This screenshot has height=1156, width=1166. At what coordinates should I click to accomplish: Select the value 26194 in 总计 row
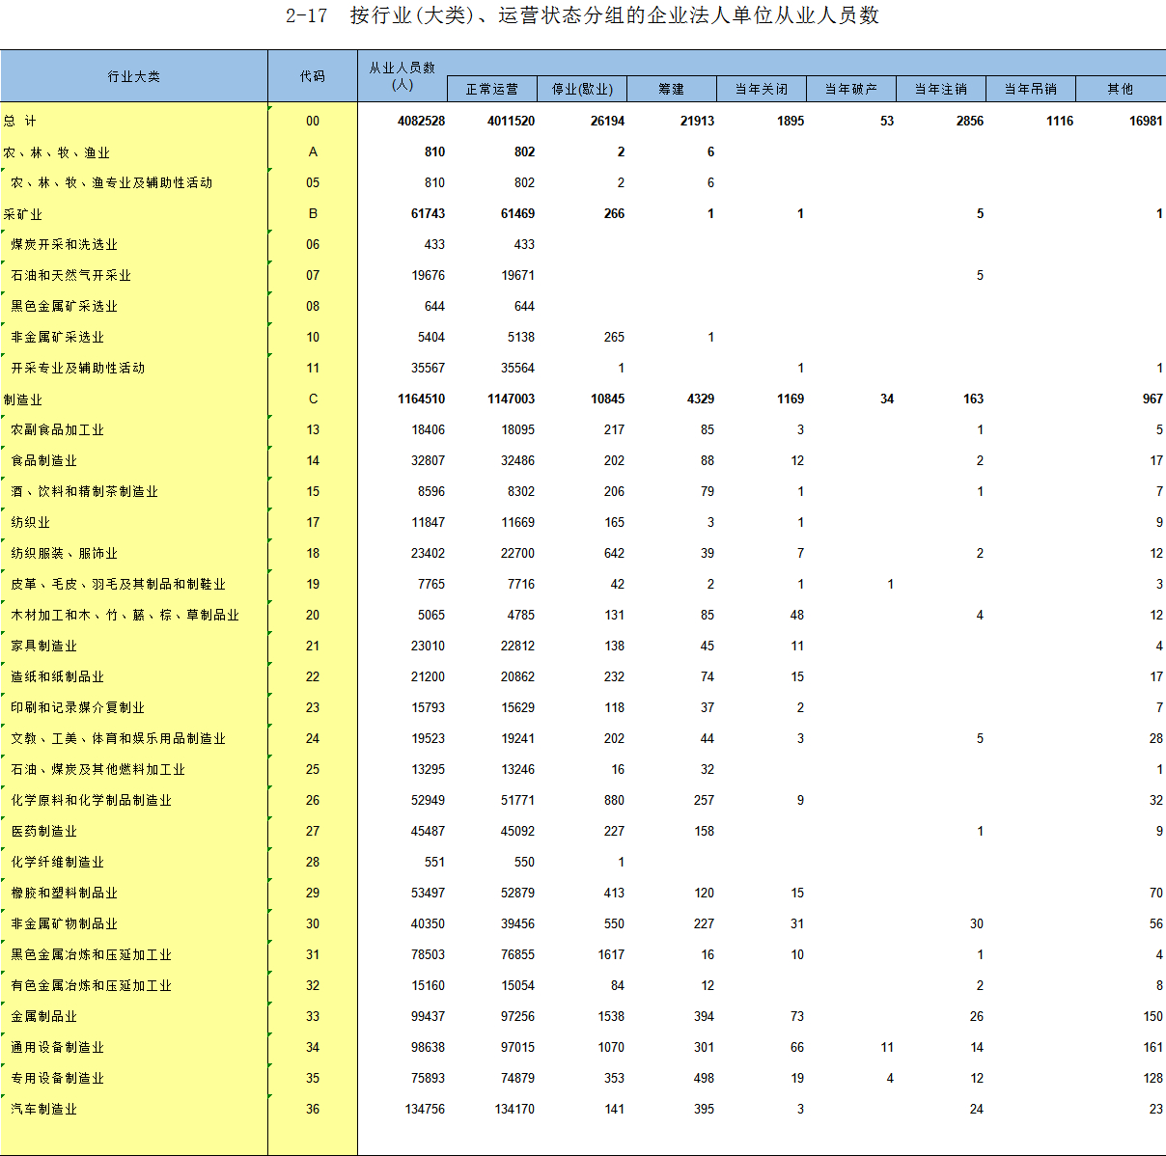[x=607, y=121]
